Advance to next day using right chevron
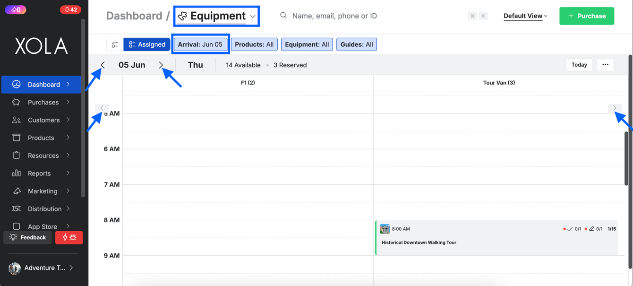Viewport: 633px width, 286px height. click(x=161, y=65)
